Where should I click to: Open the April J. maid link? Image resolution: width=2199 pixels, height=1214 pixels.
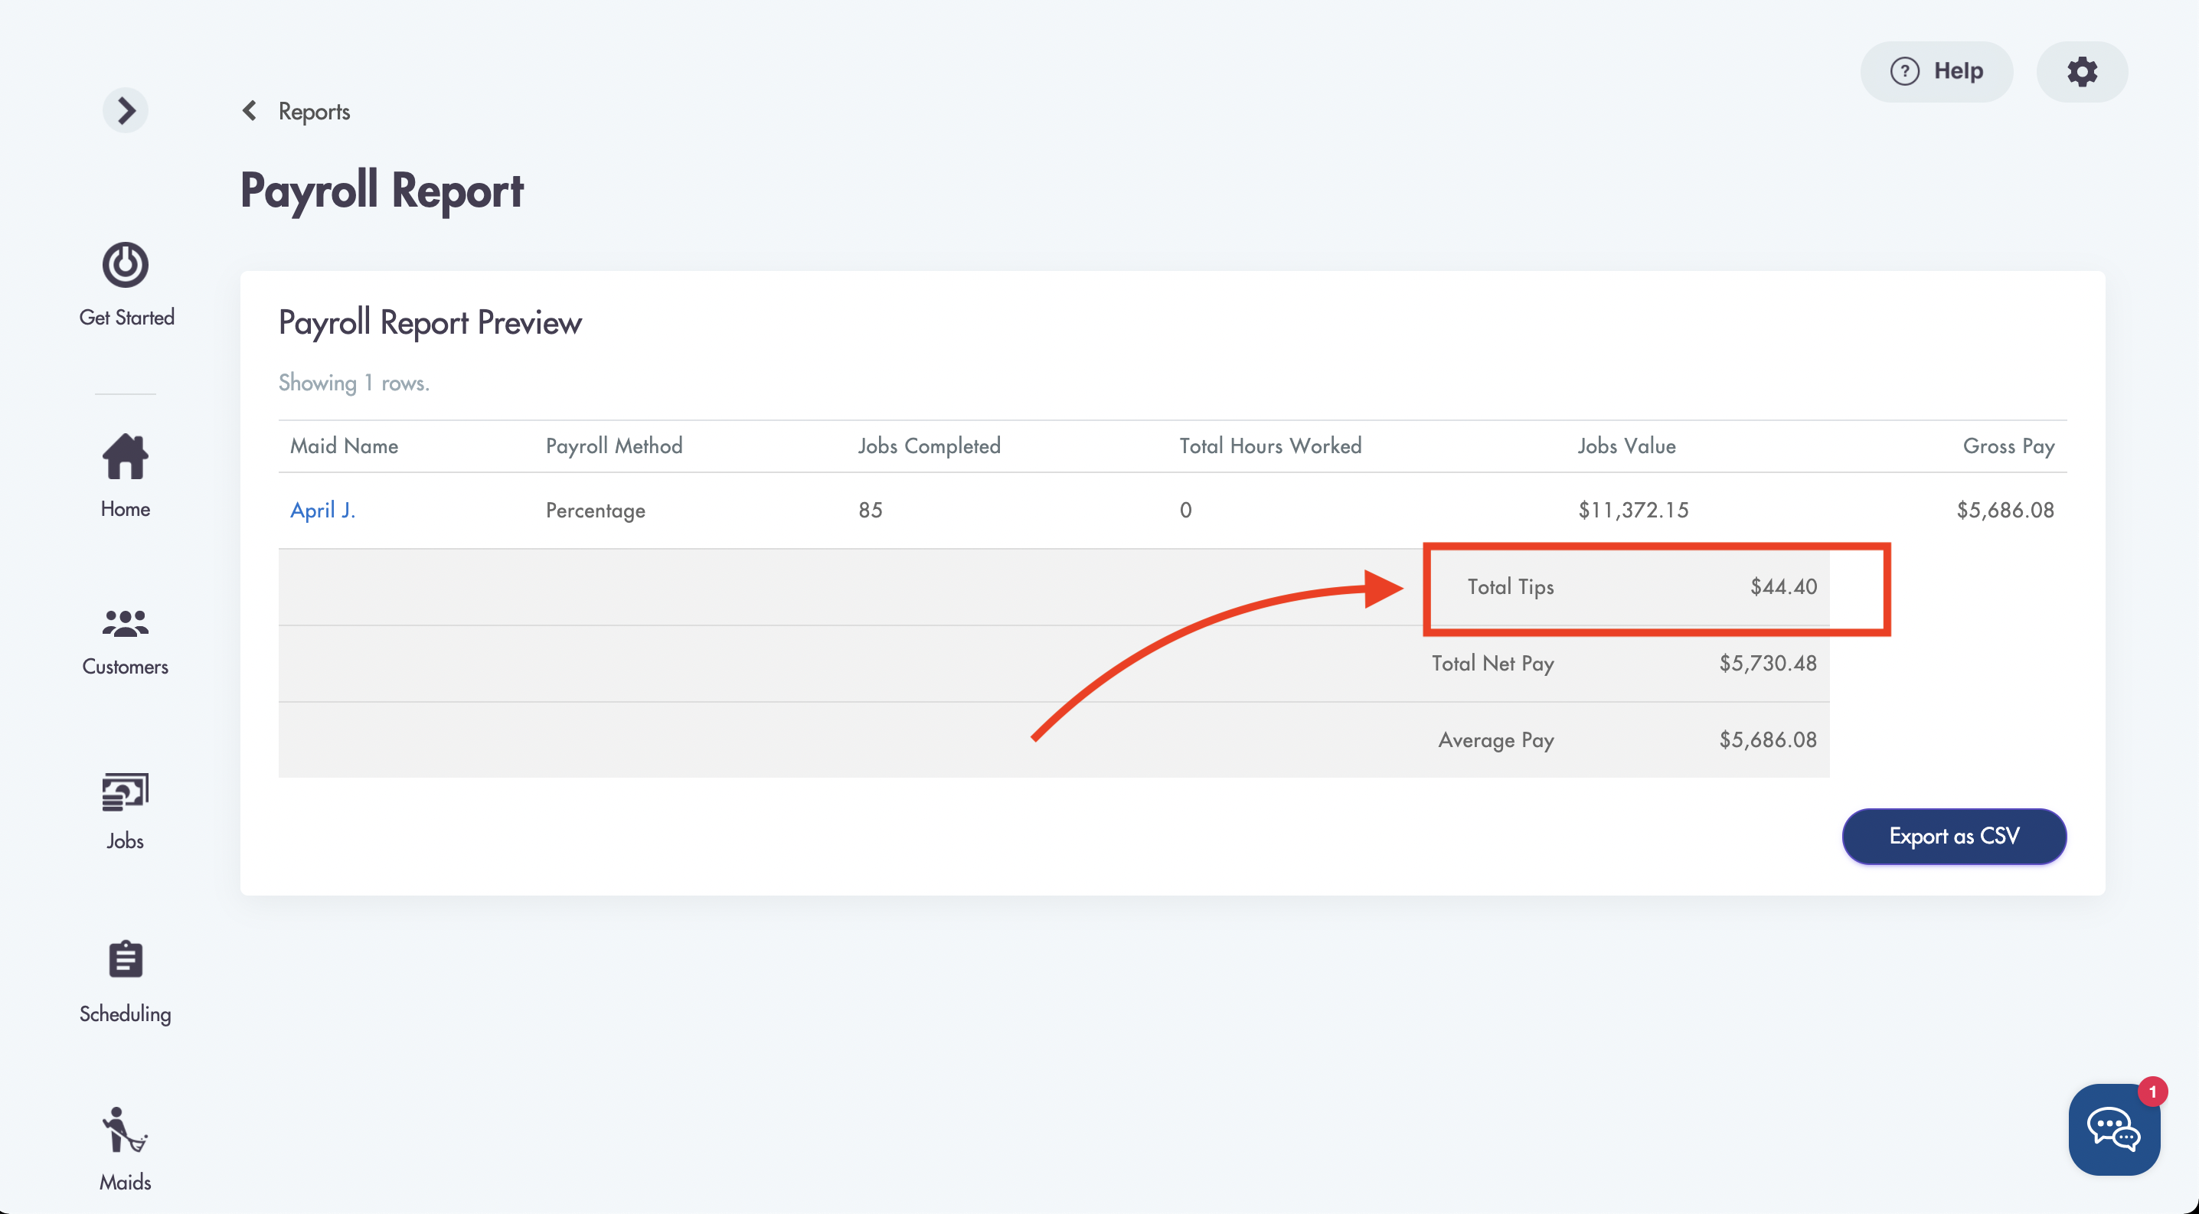click(x=322, y=510)
